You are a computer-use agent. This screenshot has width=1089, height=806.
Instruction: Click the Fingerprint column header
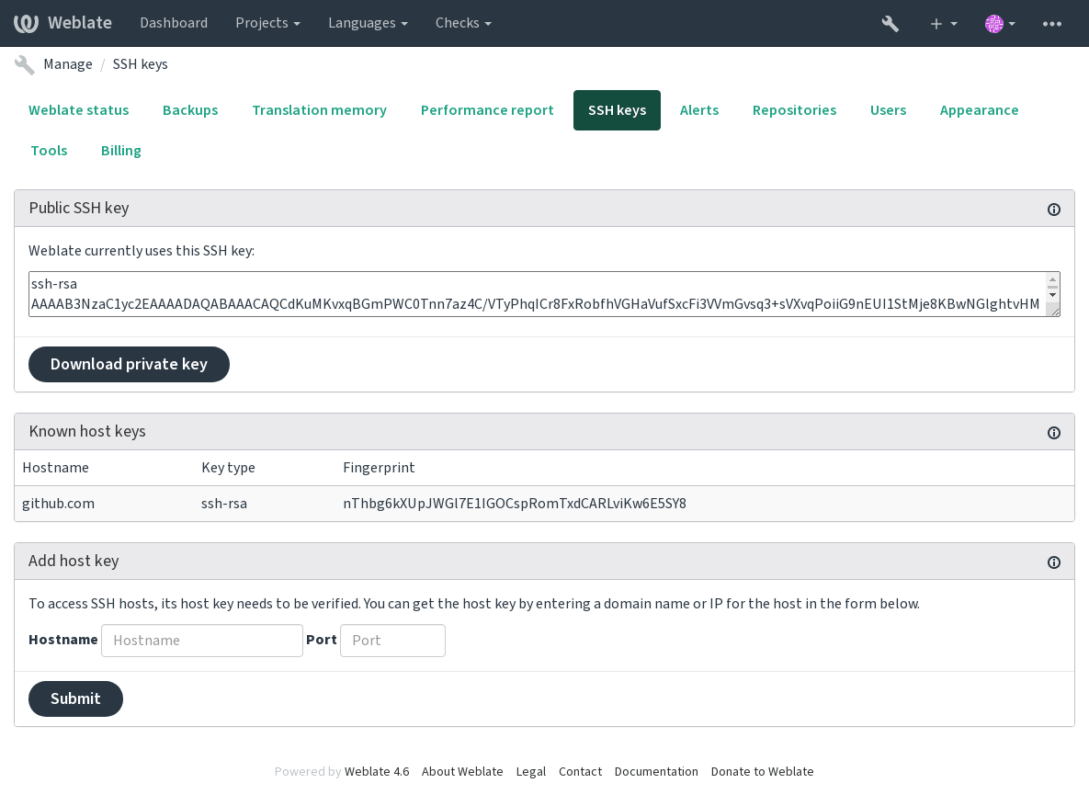pyautogui.click(x=379, y=468)
